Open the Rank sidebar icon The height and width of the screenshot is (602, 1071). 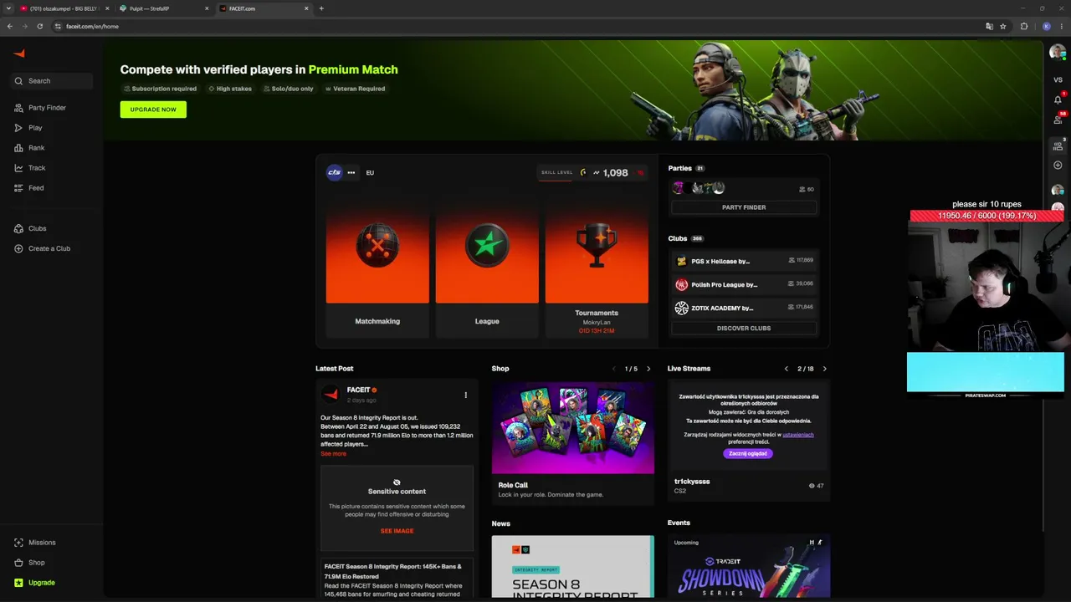click(18, 148)
